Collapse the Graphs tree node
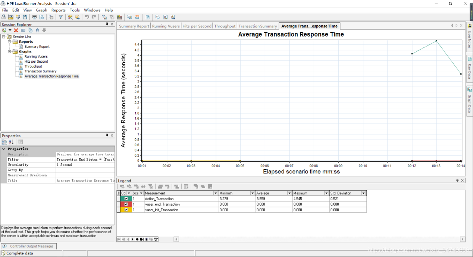Image resolution: width=473 pixels, height=257 pixels. pyautogui.click(x=9, y=51)
